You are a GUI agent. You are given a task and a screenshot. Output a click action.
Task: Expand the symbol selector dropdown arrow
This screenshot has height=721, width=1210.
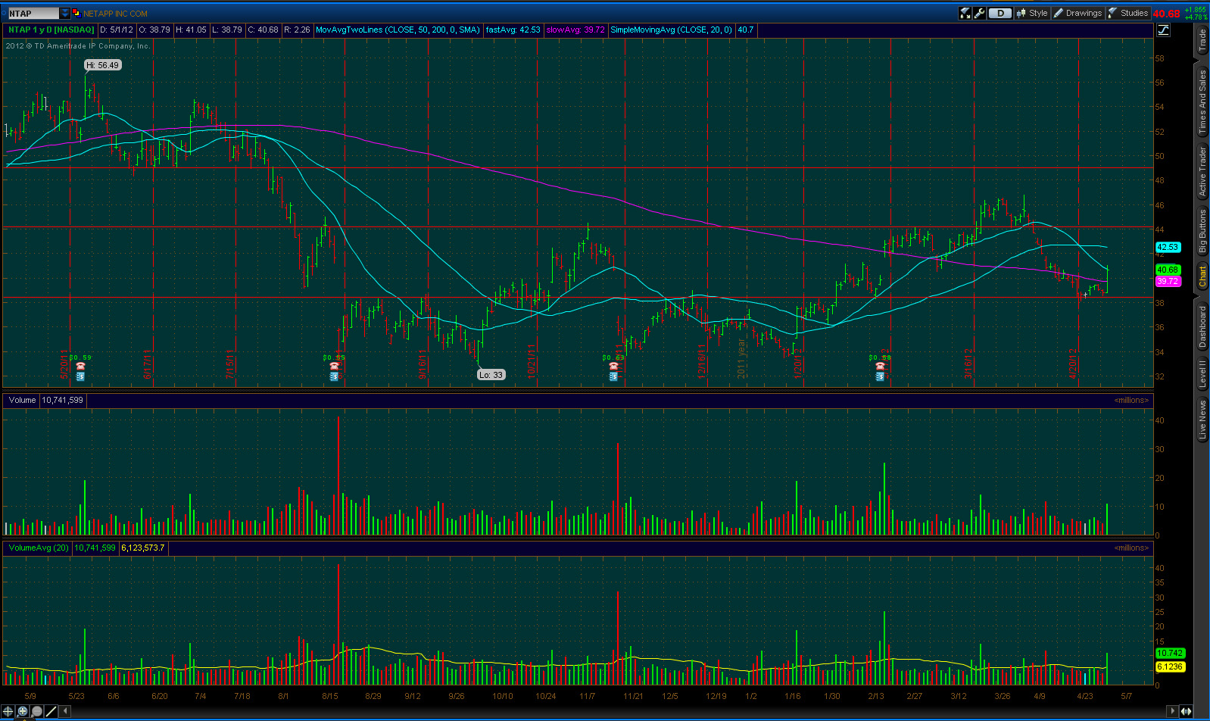[x=65, y=13]
